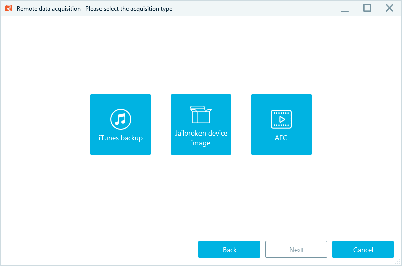Click the orange app logo in title bar
This screenshot has height=266, width=402.
pos(8,8)
